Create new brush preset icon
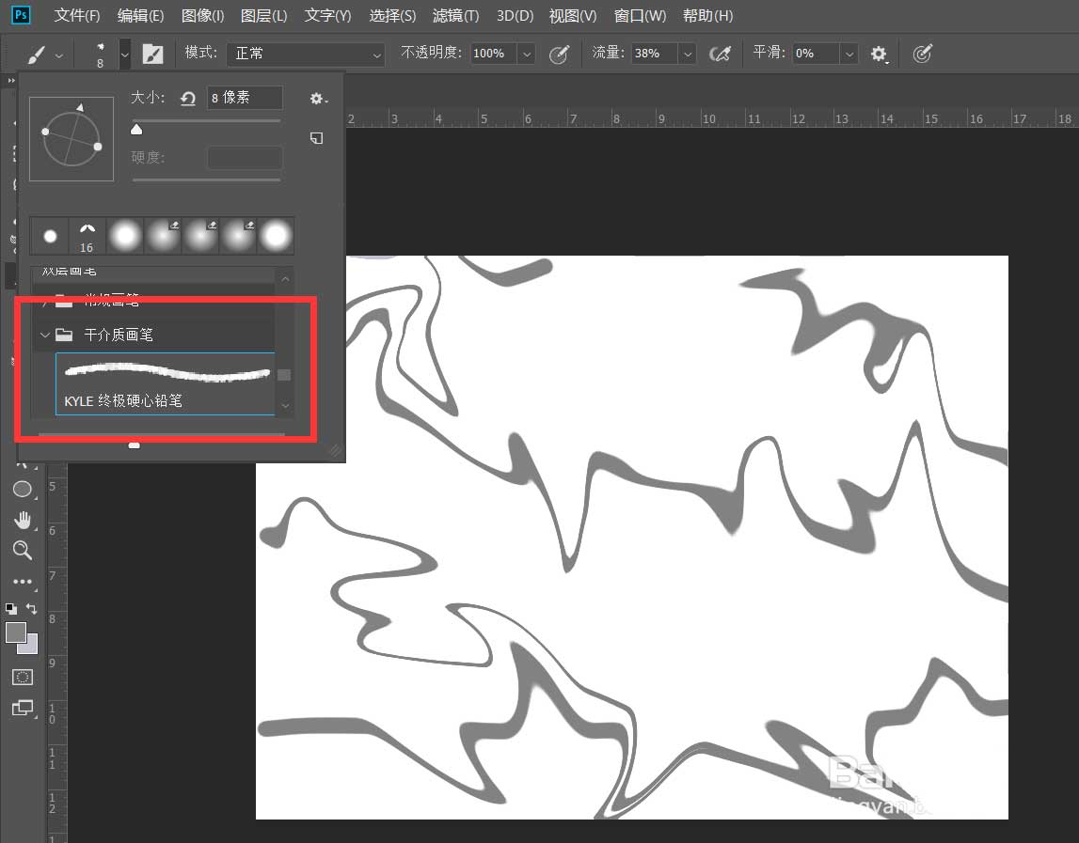Screen dimensions: 1079x843 316,138
